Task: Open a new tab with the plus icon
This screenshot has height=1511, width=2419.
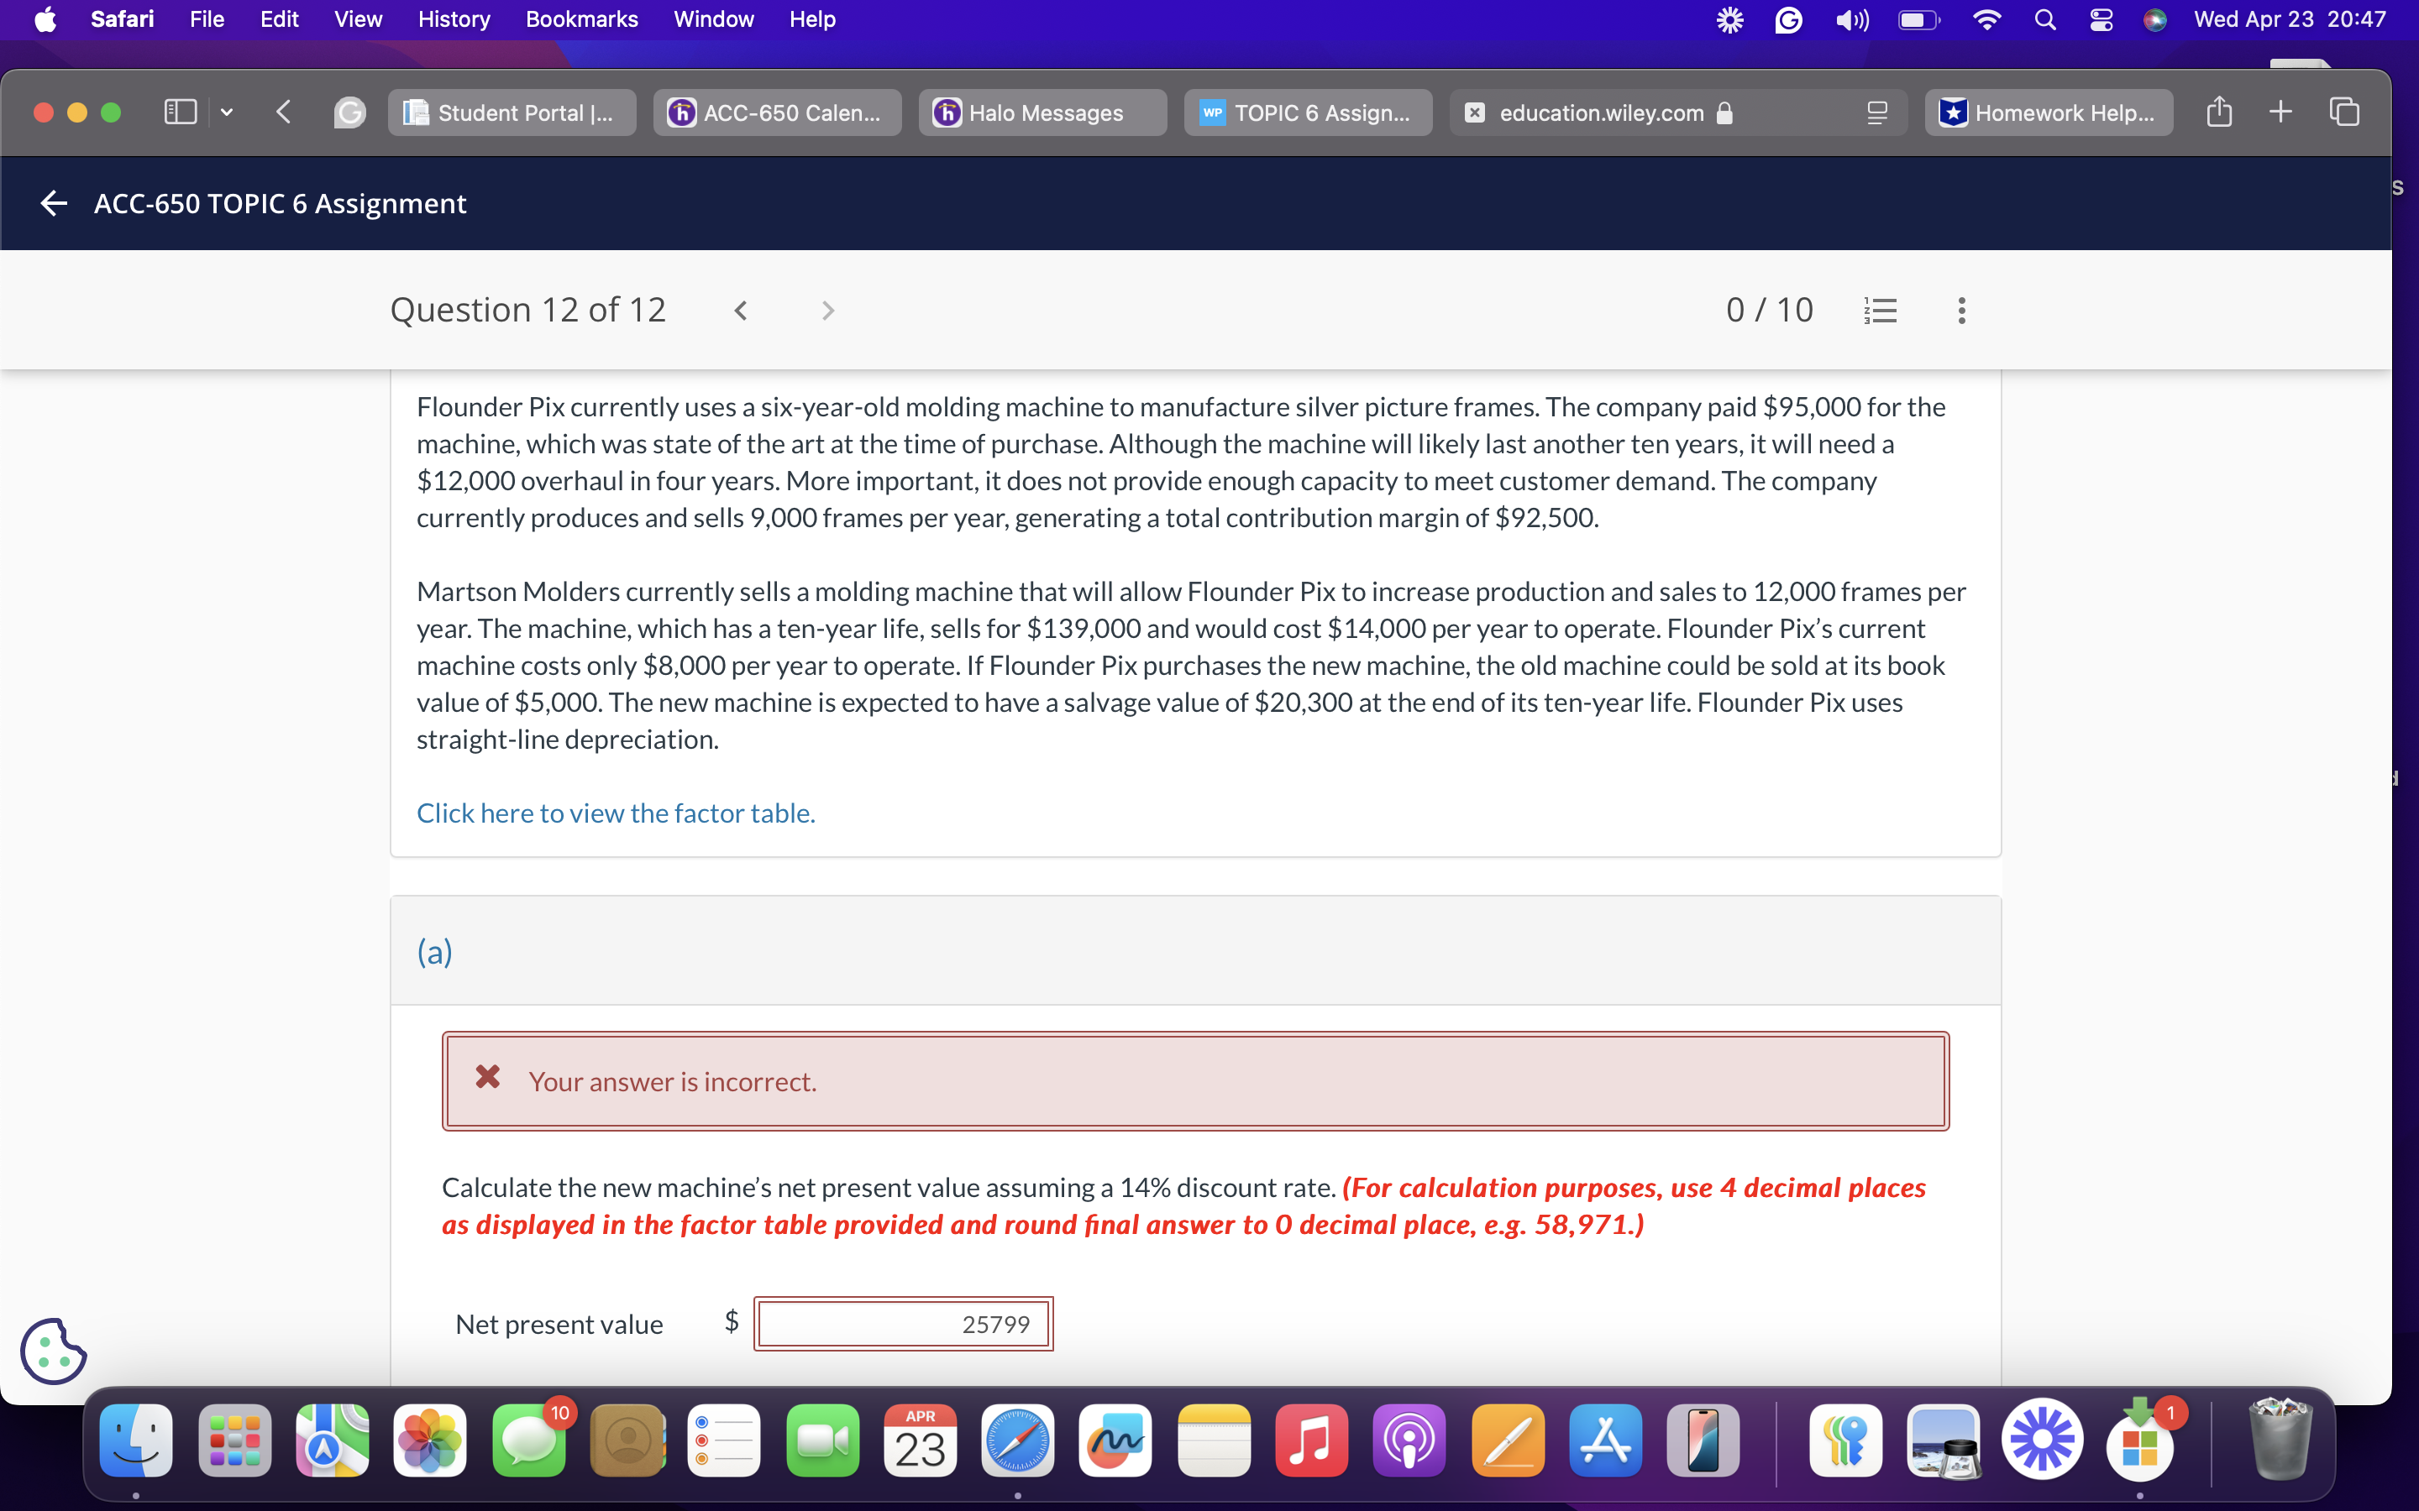Action: pos(2280,112)
